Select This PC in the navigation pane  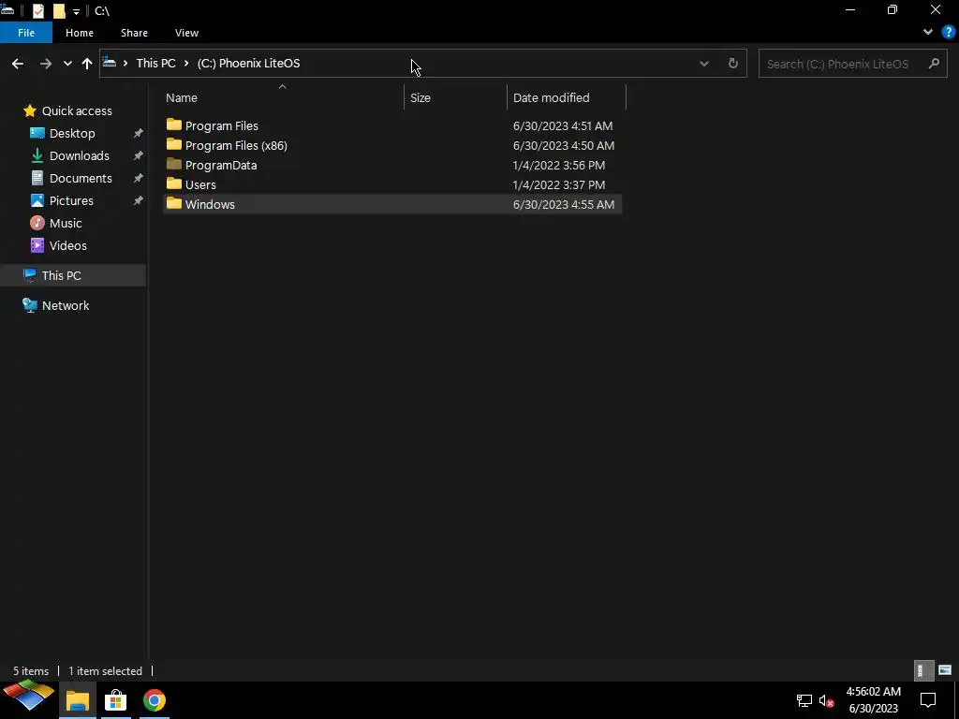(x=61, y=276)
